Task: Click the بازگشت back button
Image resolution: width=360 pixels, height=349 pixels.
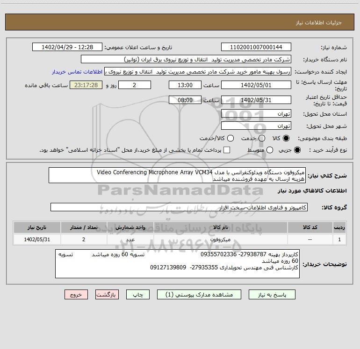Action: point(107,295)
